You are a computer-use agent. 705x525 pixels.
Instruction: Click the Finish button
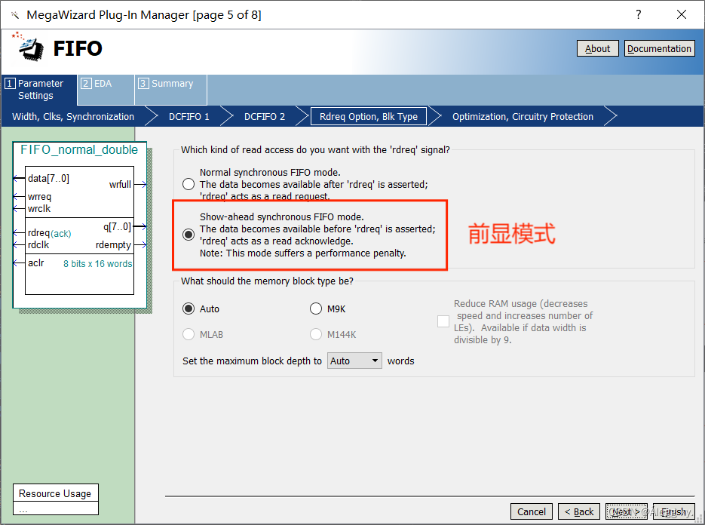point(673,511)
